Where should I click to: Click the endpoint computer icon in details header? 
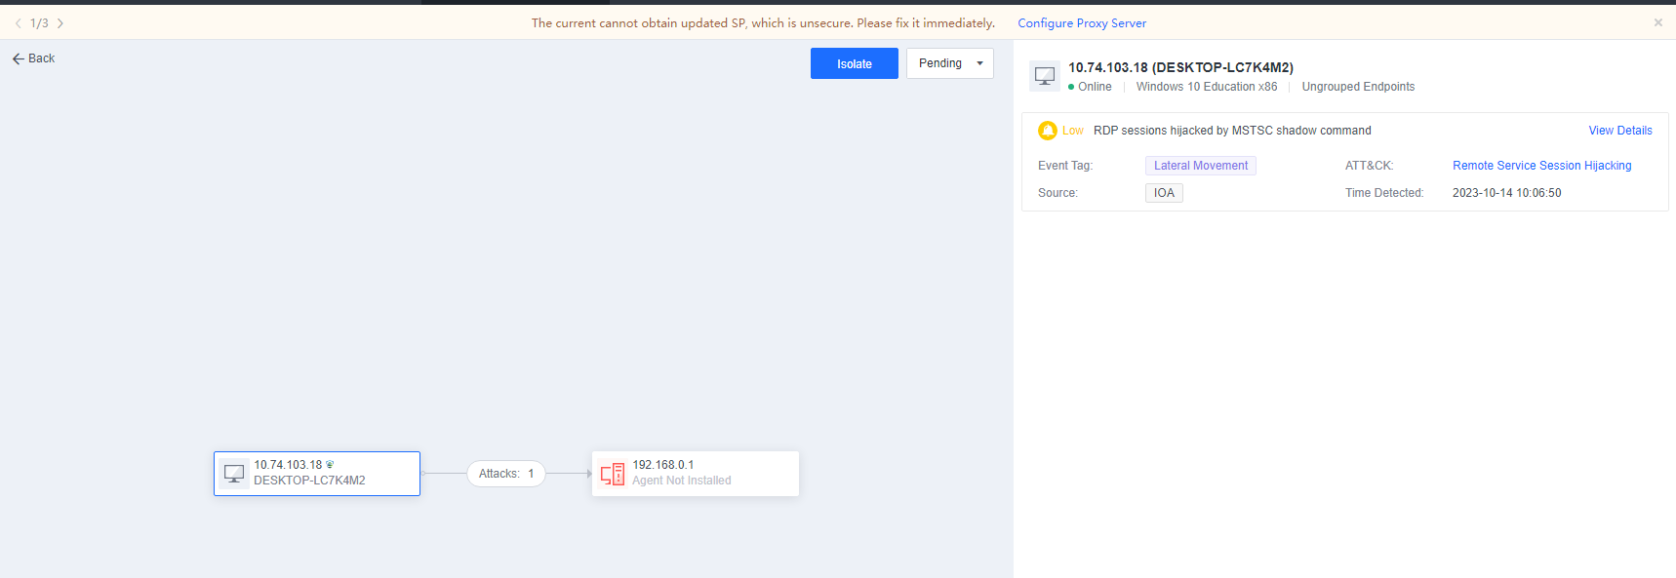coord(1045,76)
